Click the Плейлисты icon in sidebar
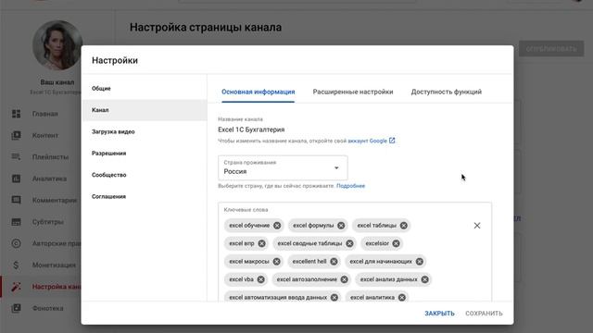 pyautogui.click(x=17, y=156)
